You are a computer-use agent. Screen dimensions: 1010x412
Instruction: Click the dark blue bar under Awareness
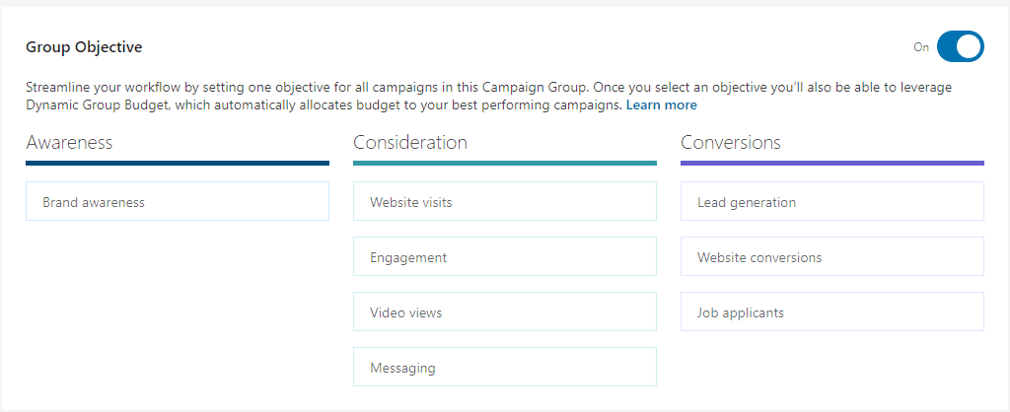[178, 163]
